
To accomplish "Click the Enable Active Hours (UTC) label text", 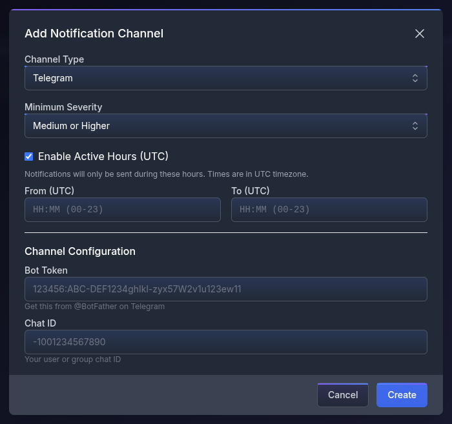I will [x=103, y=156].
